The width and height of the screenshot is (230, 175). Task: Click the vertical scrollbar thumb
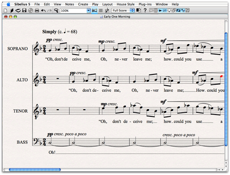pos(226,89)
